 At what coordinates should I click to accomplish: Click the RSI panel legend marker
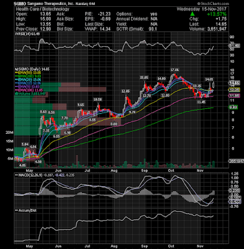16,34
